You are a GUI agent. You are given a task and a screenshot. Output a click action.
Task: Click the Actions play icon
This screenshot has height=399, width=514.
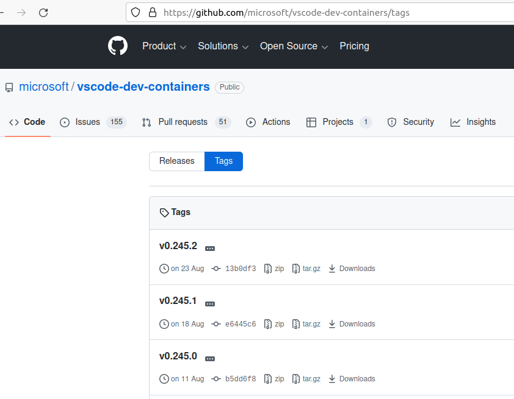[x=250, y=122]
